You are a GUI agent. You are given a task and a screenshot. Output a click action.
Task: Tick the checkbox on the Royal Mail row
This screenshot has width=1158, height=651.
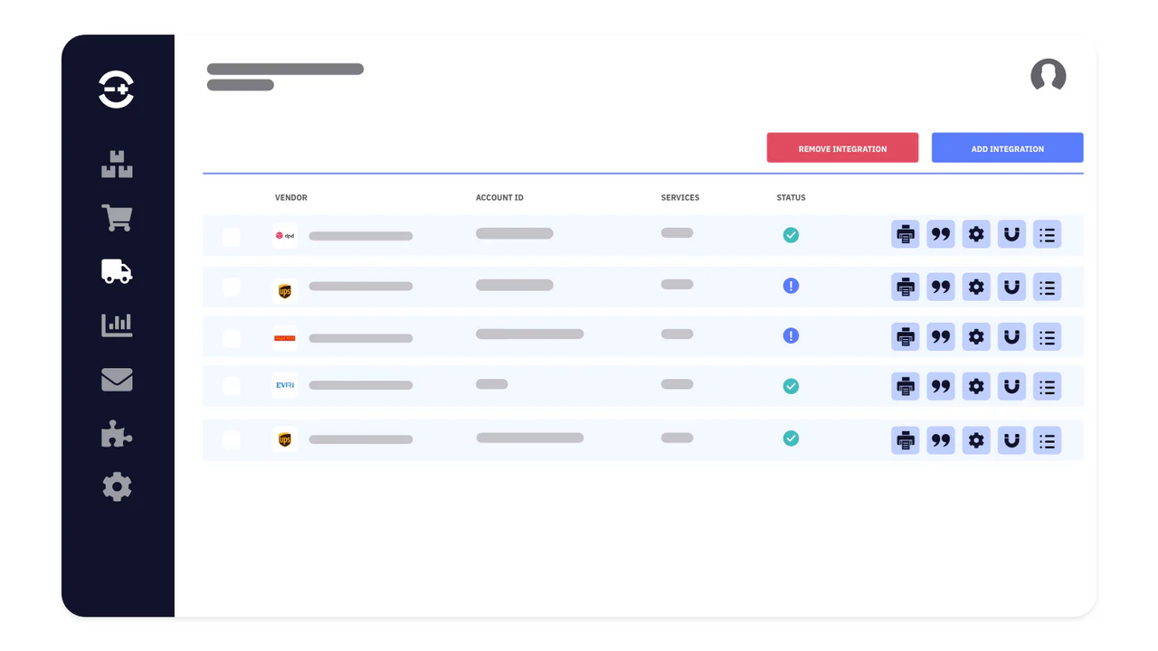pos(232,335)
